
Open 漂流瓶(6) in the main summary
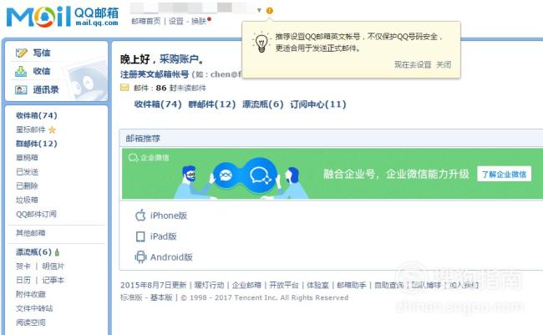coord(263,104)
